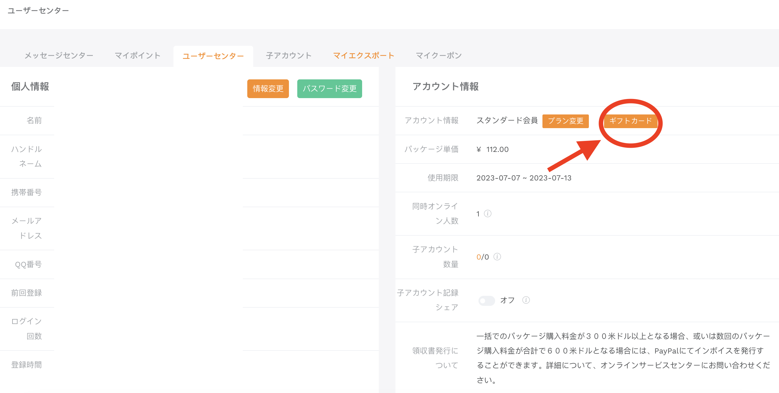Click the date range 2023-07-07 ~ 2023-07-13
The height and width of the screenshot is (393, 779).
point(524,178)
